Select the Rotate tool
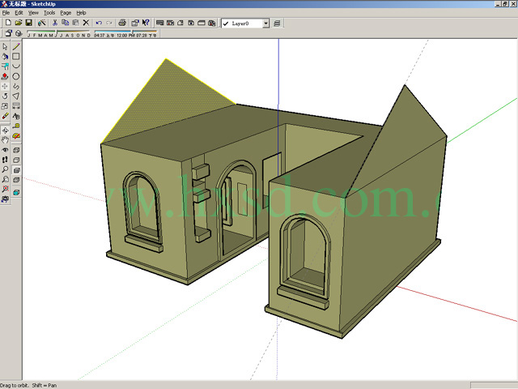The width and height of the screenshot is (518, 389). [5, 96]
